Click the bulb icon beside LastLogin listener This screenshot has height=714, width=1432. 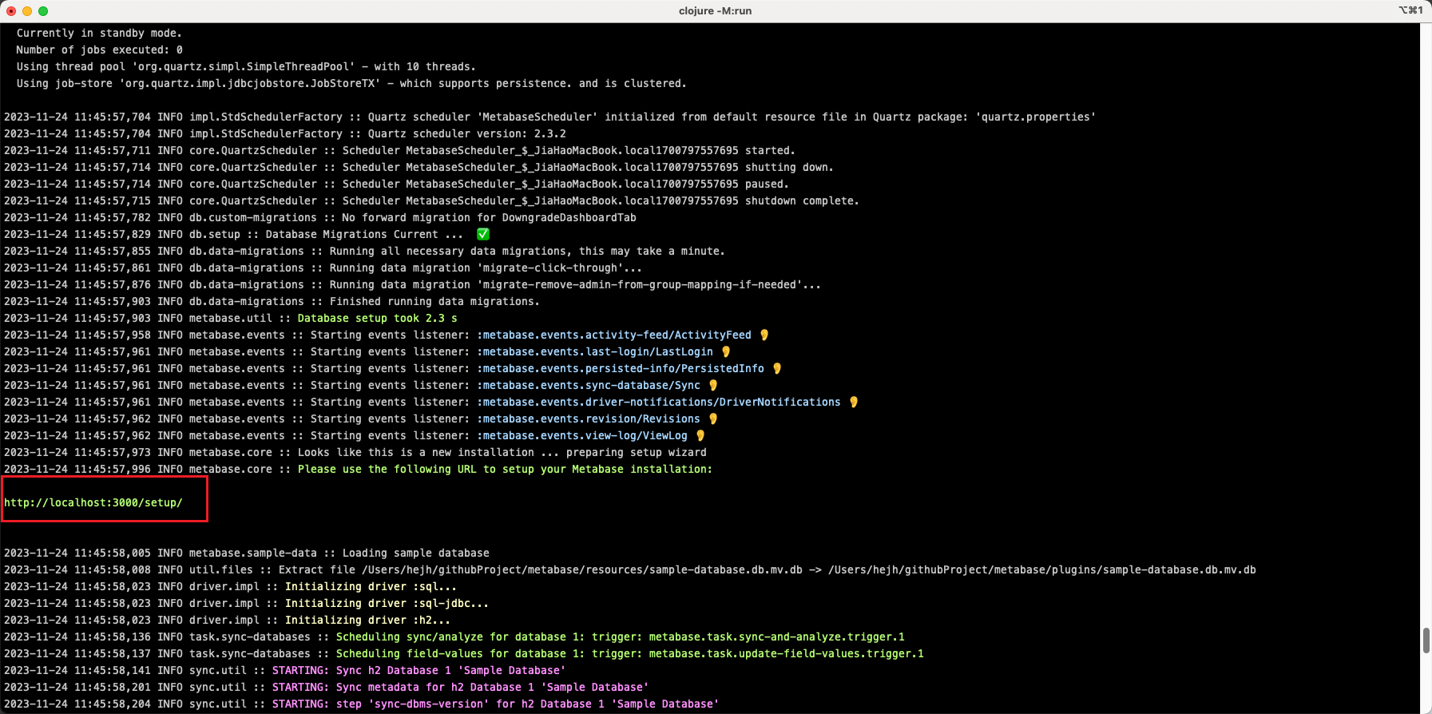tap(726, 351)
